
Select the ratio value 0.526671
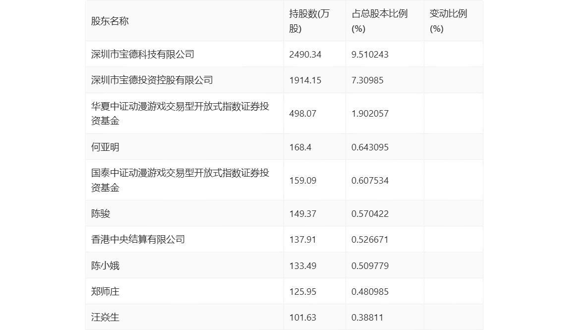coord(370,240)
